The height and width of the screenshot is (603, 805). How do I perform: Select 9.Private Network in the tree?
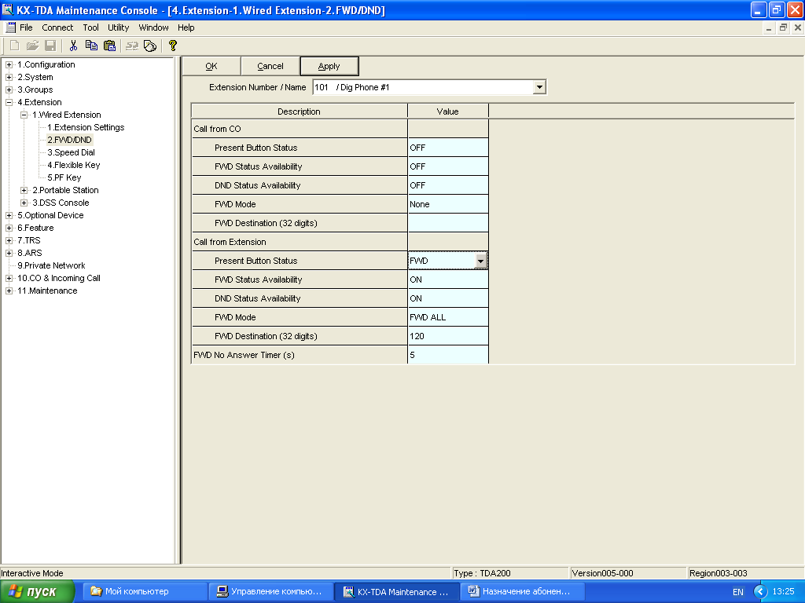pos(51,265)
